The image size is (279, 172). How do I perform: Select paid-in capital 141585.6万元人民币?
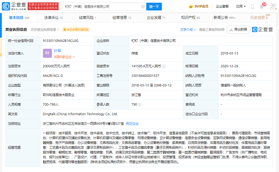coord(146,66)
